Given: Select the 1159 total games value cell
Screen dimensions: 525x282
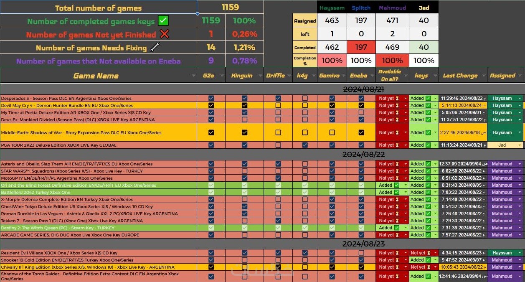Looking at the screenshot, I should pos(230,7).
